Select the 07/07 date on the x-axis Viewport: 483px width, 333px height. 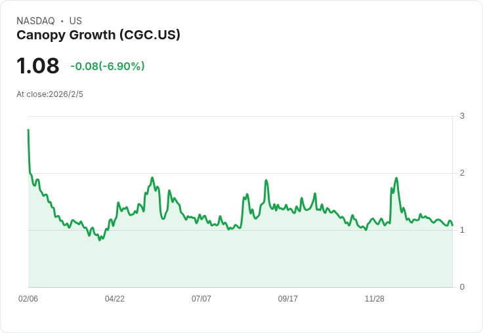[201, 299]
